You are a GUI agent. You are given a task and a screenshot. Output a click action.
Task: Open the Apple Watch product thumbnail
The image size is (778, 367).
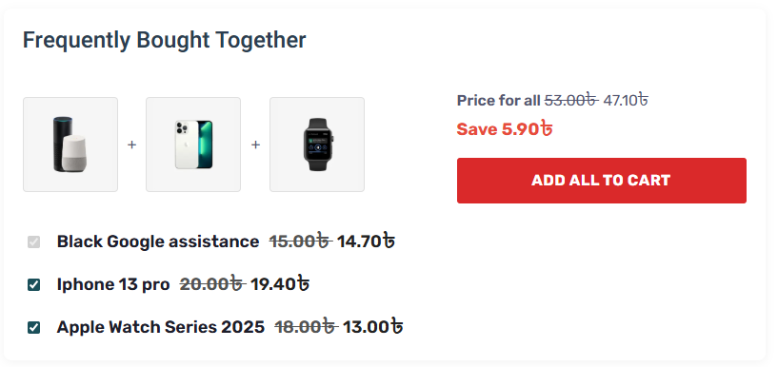[x=317, y=145]
